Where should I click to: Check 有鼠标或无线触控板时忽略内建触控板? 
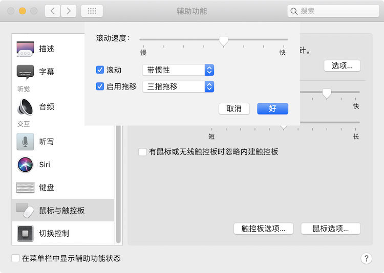point(142,152)
